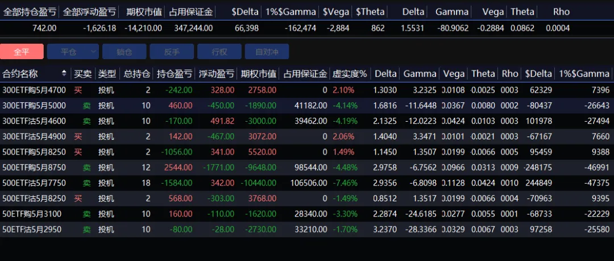Select the 300ETF购5月4700 position row
The height and width of the screenshot is (261, 614).
coord(34,90)
